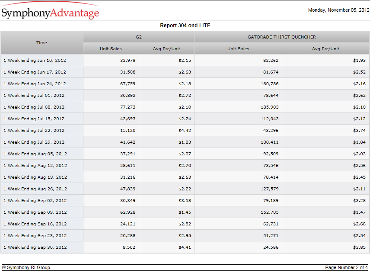Click G2 unit sales value 77,273

click(x=128, y=107)
